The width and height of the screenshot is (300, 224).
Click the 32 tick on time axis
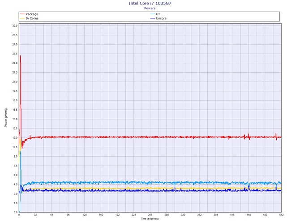[35, 215]
